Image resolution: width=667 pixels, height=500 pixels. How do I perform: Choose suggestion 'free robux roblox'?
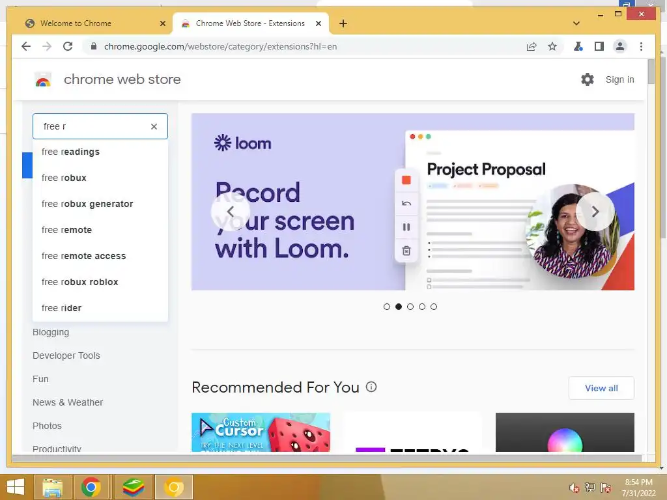point(100,282)
